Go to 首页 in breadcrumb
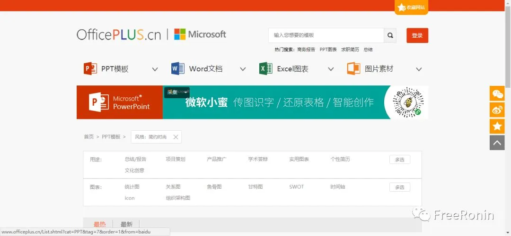Screen dimensions: 511x236 point(88,137)
